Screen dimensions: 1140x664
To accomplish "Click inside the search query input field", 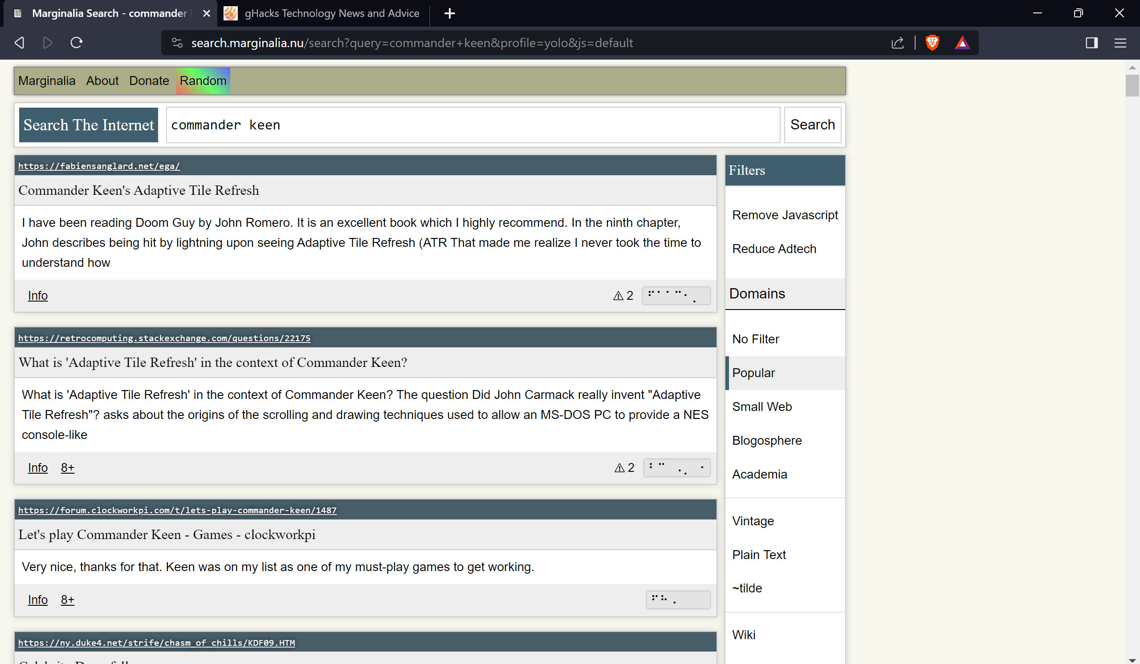I will (472, 125).
